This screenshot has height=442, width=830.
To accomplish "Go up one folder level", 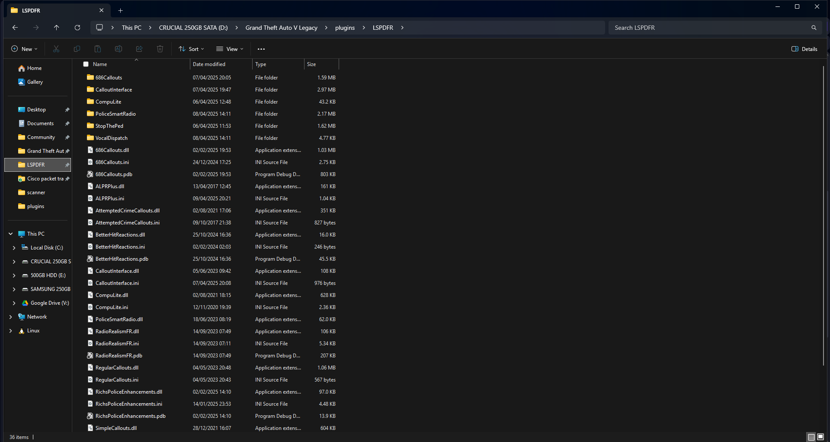I will [x=57, y=28].
